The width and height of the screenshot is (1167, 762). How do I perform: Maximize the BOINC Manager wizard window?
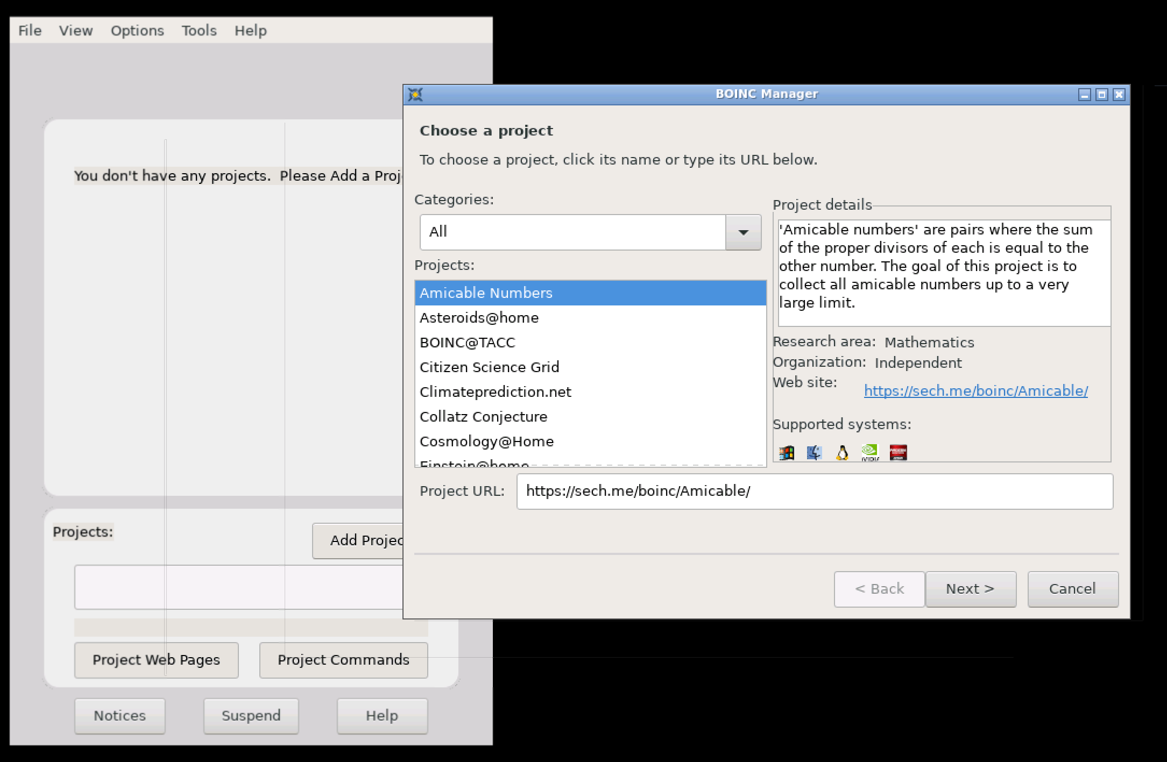click(1102, 95)
